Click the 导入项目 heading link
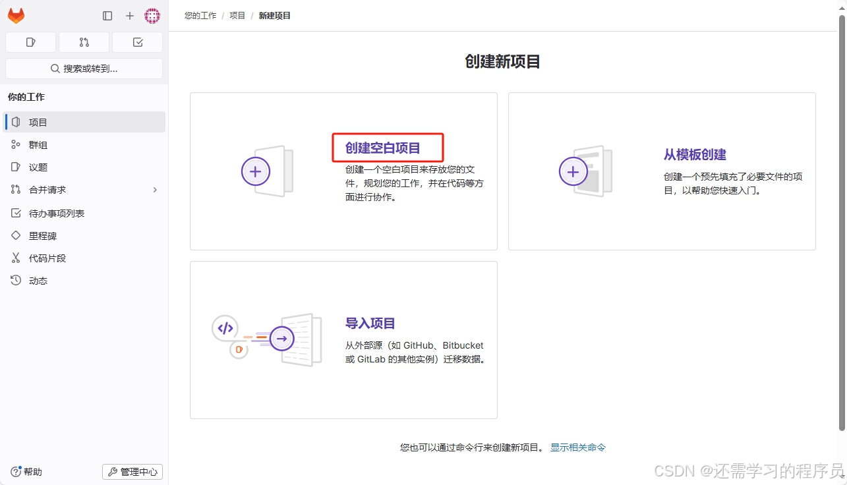 [x=370, y=324]
